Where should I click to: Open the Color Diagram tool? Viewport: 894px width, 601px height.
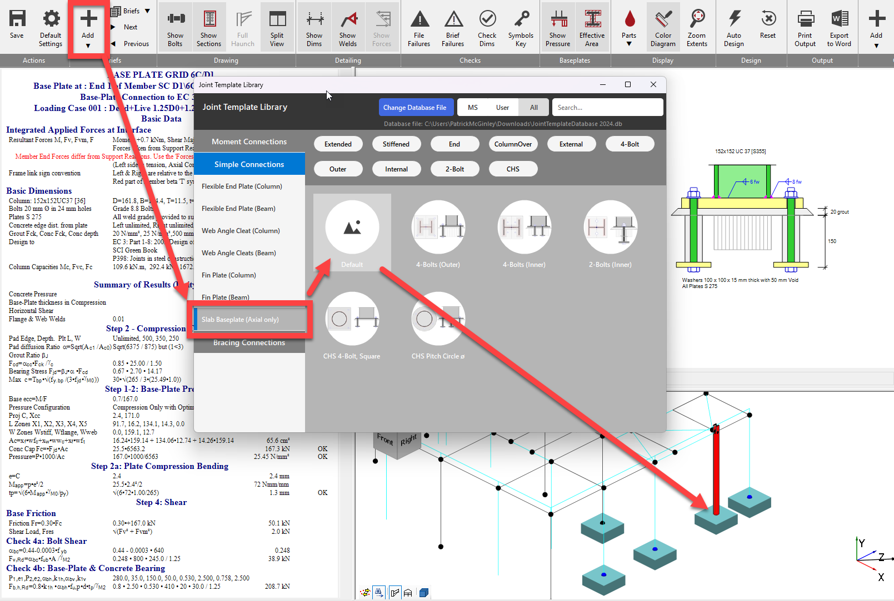click(663, 28)
